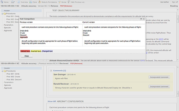
Task: Click the Deleted text red legend swatch
Action: [x=25, y=51]
